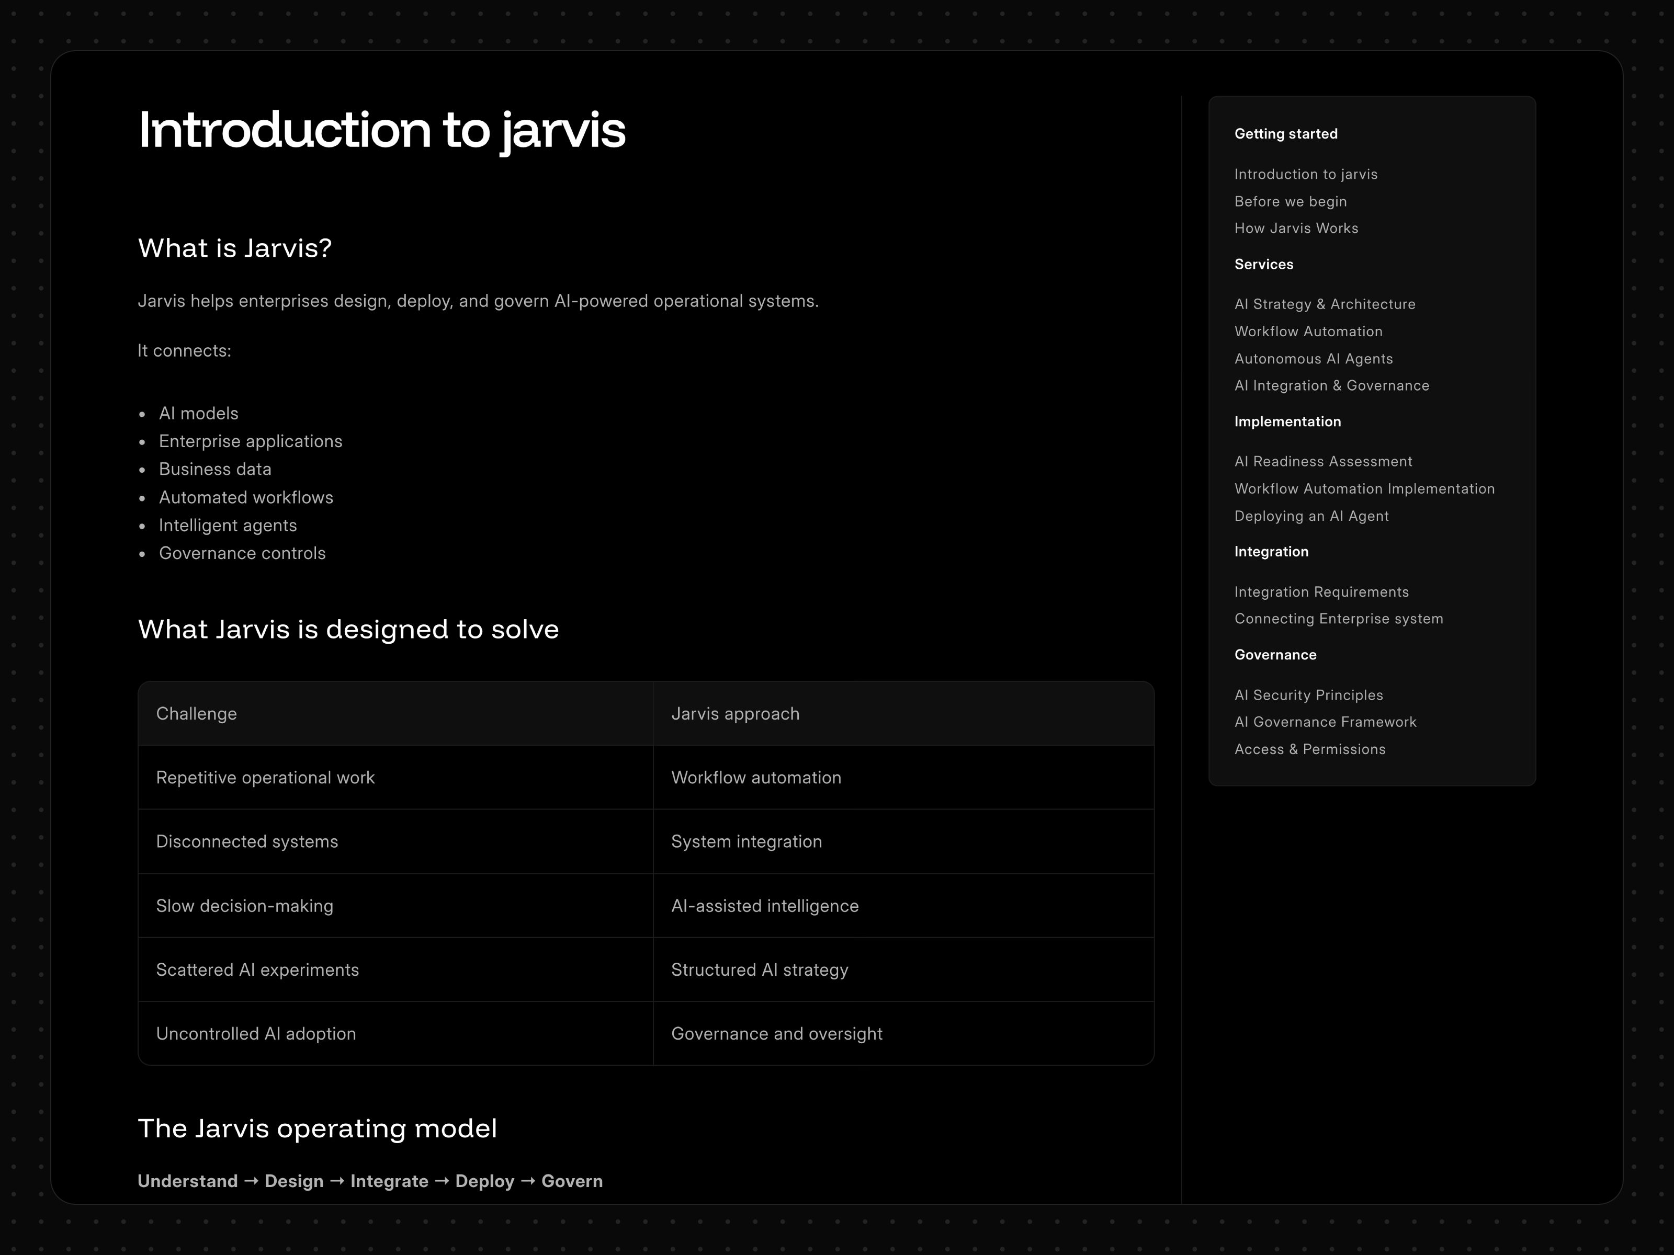Click the "Services" sidebar section heading
The height and width of the screenshot is (1255, 1674).
click(x=1264, y=264)
